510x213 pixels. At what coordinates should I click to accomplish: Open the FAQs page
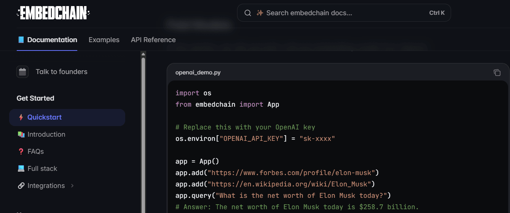pyautogui.click(x=36, y=151)
